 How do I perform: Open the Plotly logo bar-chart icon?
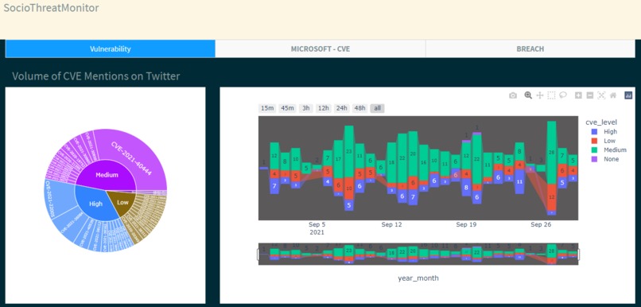[628, 95]
